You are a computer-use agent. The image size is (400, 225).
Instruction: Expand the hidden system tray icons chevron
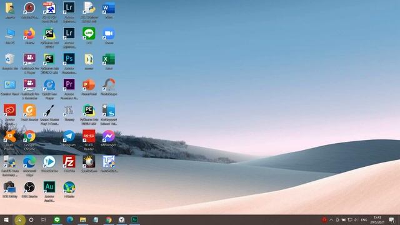click(331, 219)
